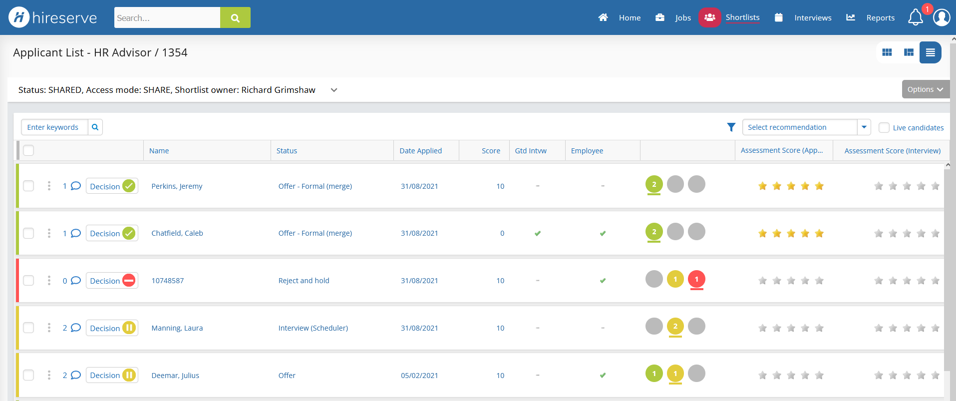Open comments for applicant 10748587
956x401 pixels.
click(76, 281)
